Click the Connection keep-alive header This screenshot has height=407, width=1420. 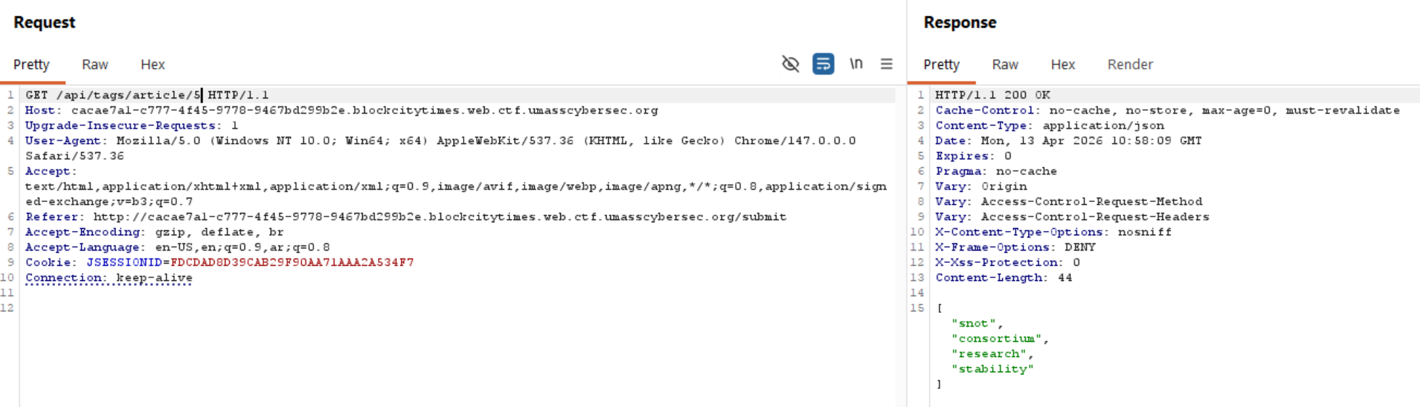(x=109, y=277)
